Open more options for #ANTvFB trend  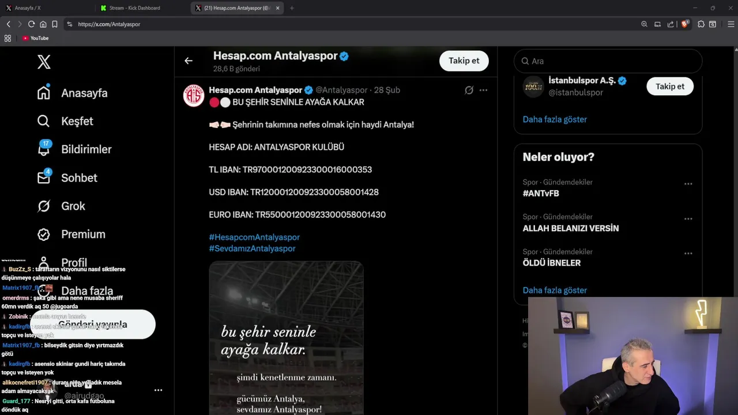[688, 184]
